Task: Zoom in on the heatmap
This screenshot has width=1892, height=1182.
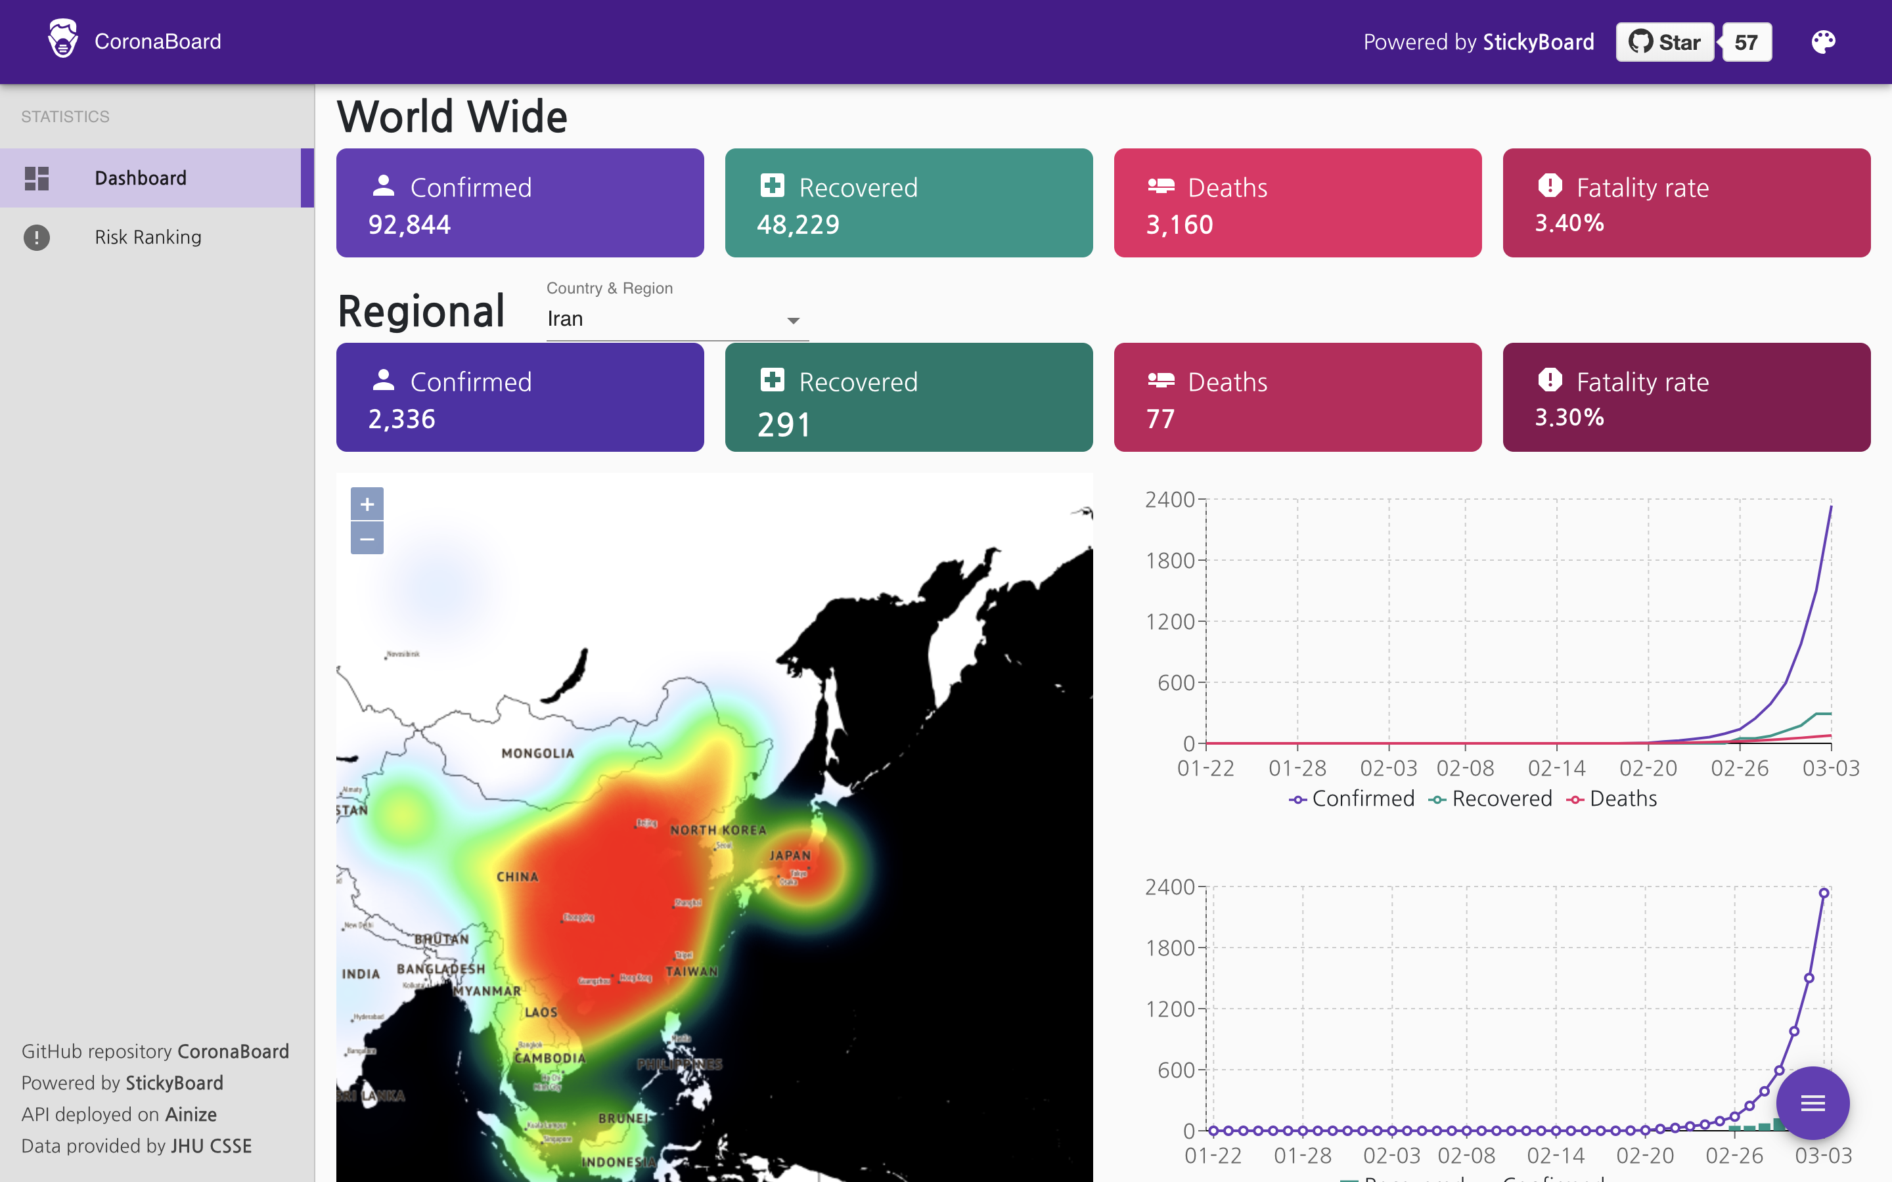Action: click(x=367, y=504)
